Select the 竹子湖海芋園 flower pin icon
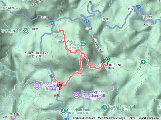The width and height of the screenshot is (161, 120). point(26,30)
